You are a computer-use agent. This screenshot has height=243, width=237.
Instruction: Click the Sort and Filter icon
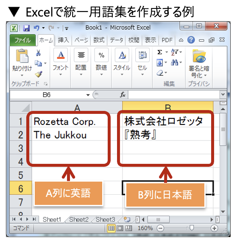click(x=175, y=52)
